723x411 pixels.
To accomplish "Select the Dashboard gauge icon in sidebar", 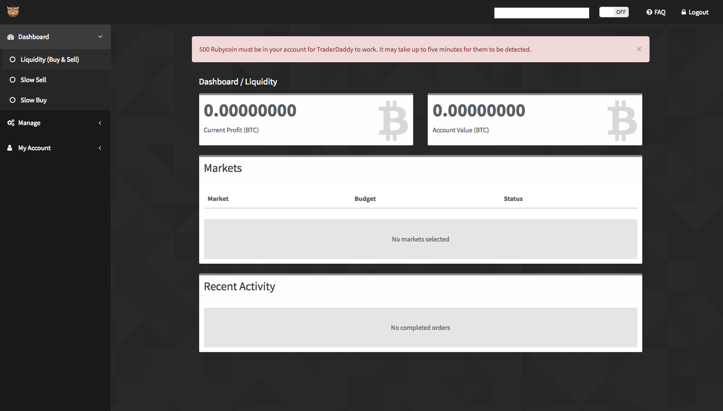I will [11, 37].
